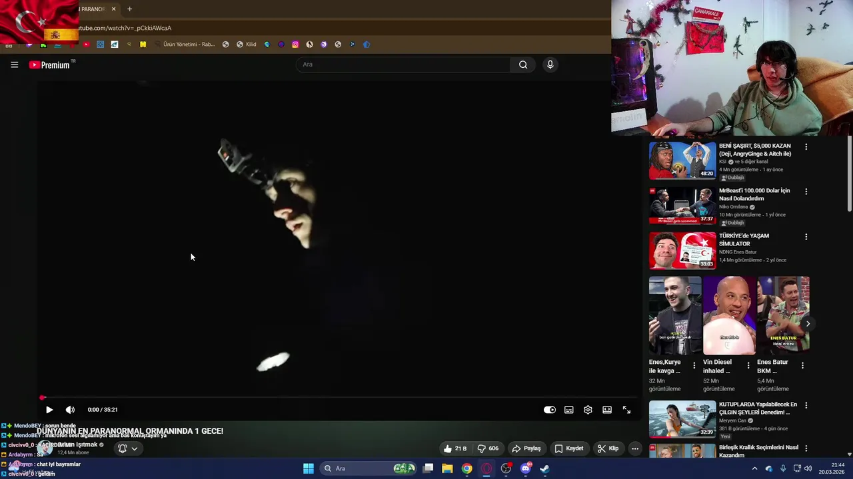The width and height of the screenshot is (853, 479).
Task: Open TÜRKİYE'de YAŞAM SİMULATOR thumbnail
Action: pos(682,251)
